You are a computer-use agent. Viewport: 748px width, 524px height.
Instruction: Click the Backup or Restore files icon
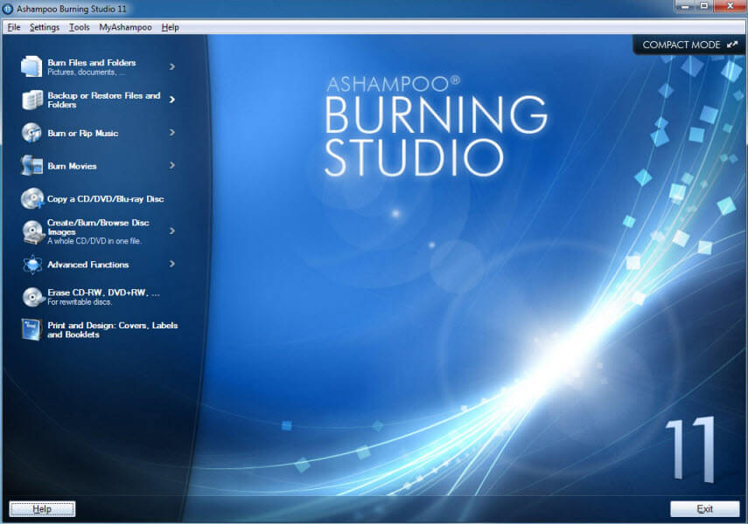coord(32,100)
